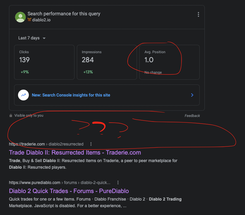This screenshot has width=245, height=215.
Task: Open the three-dot menu beside traderie.com result
Action: [x=91, y=144]
